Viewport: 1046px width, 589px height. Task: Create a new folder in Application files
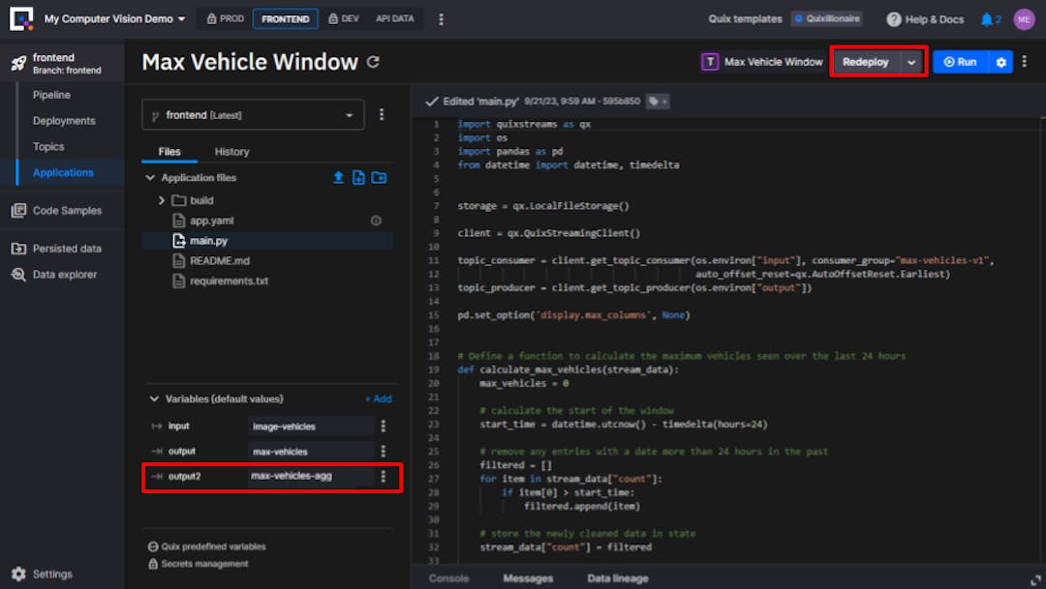[378, 177]
